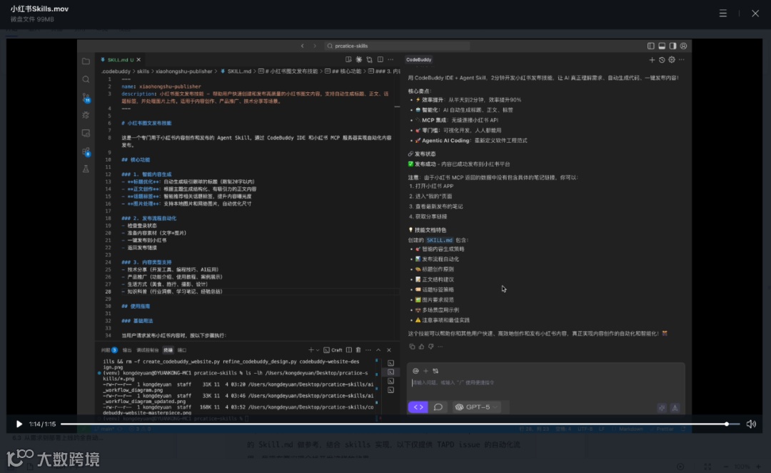Click the CodeBuddy panel title tab
The height and width of the screenshot is (473, 771).
(x=419, y=59)
